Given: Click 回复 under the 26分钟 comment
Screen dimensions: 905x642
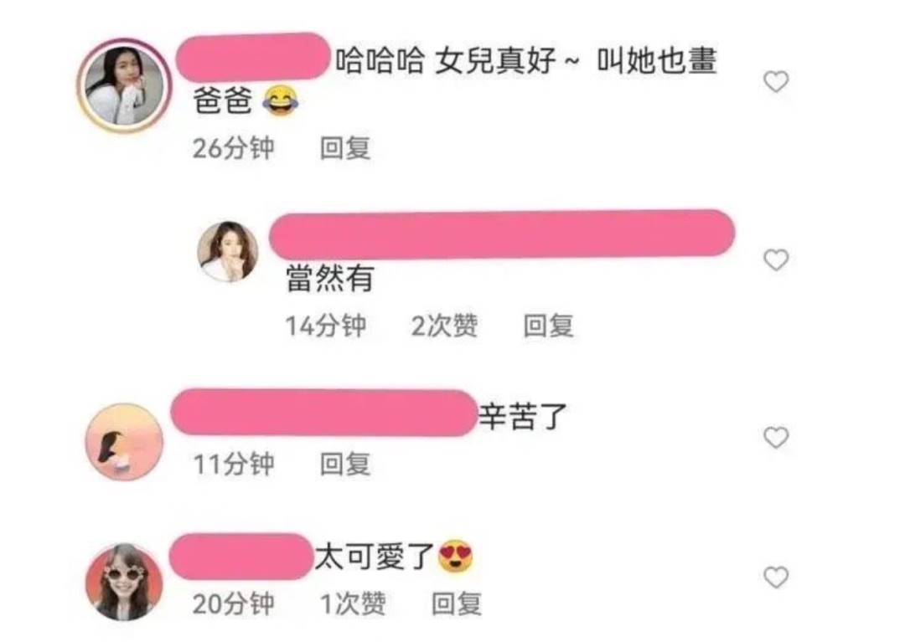Looking at the screenshot, I should (x=345, y=148).
